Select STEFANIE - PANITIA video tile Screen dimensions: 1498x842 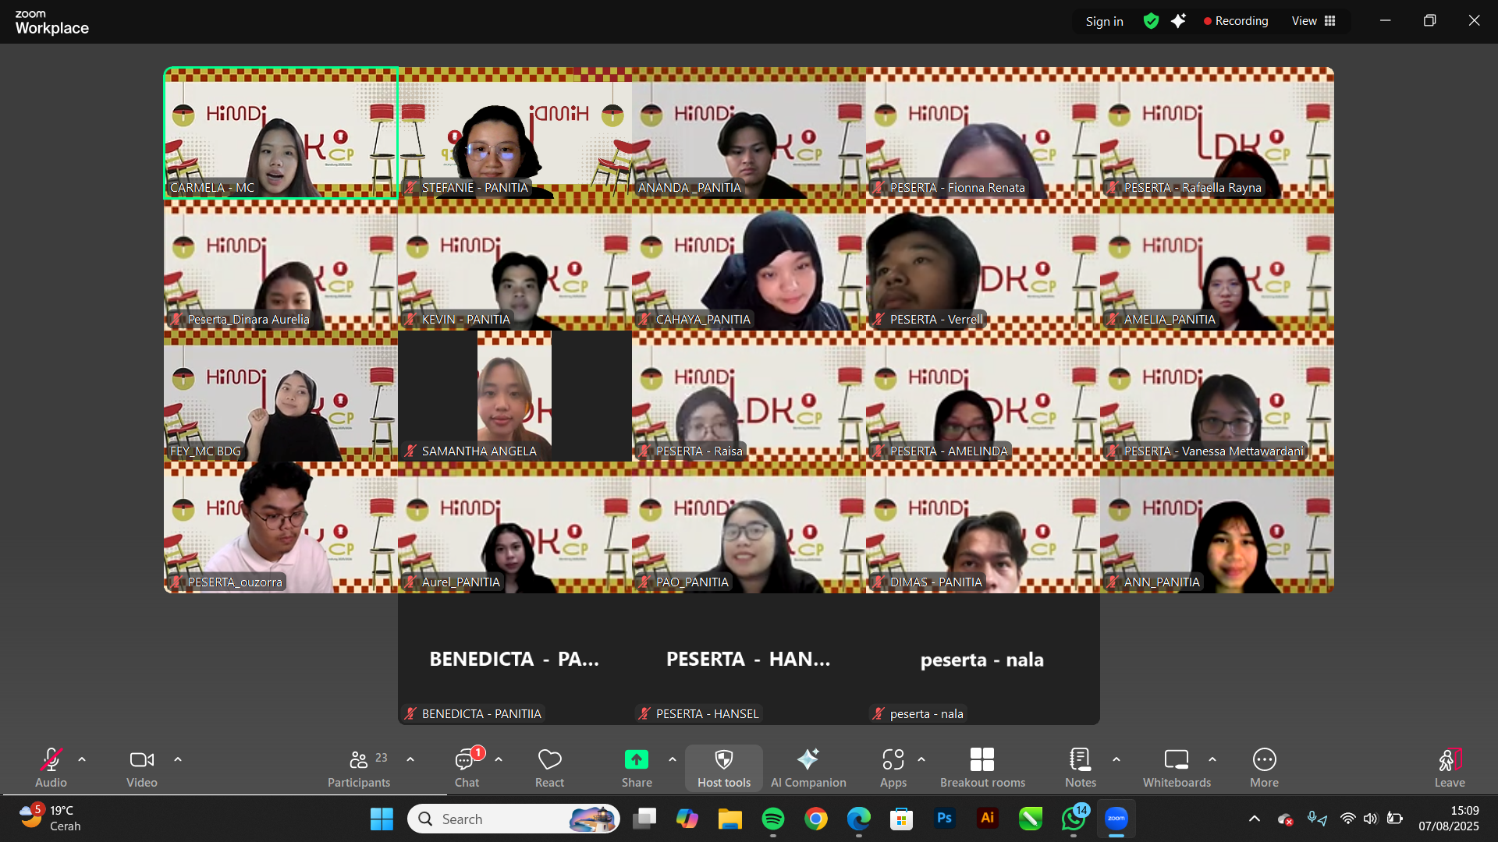(x=515, y=133)
